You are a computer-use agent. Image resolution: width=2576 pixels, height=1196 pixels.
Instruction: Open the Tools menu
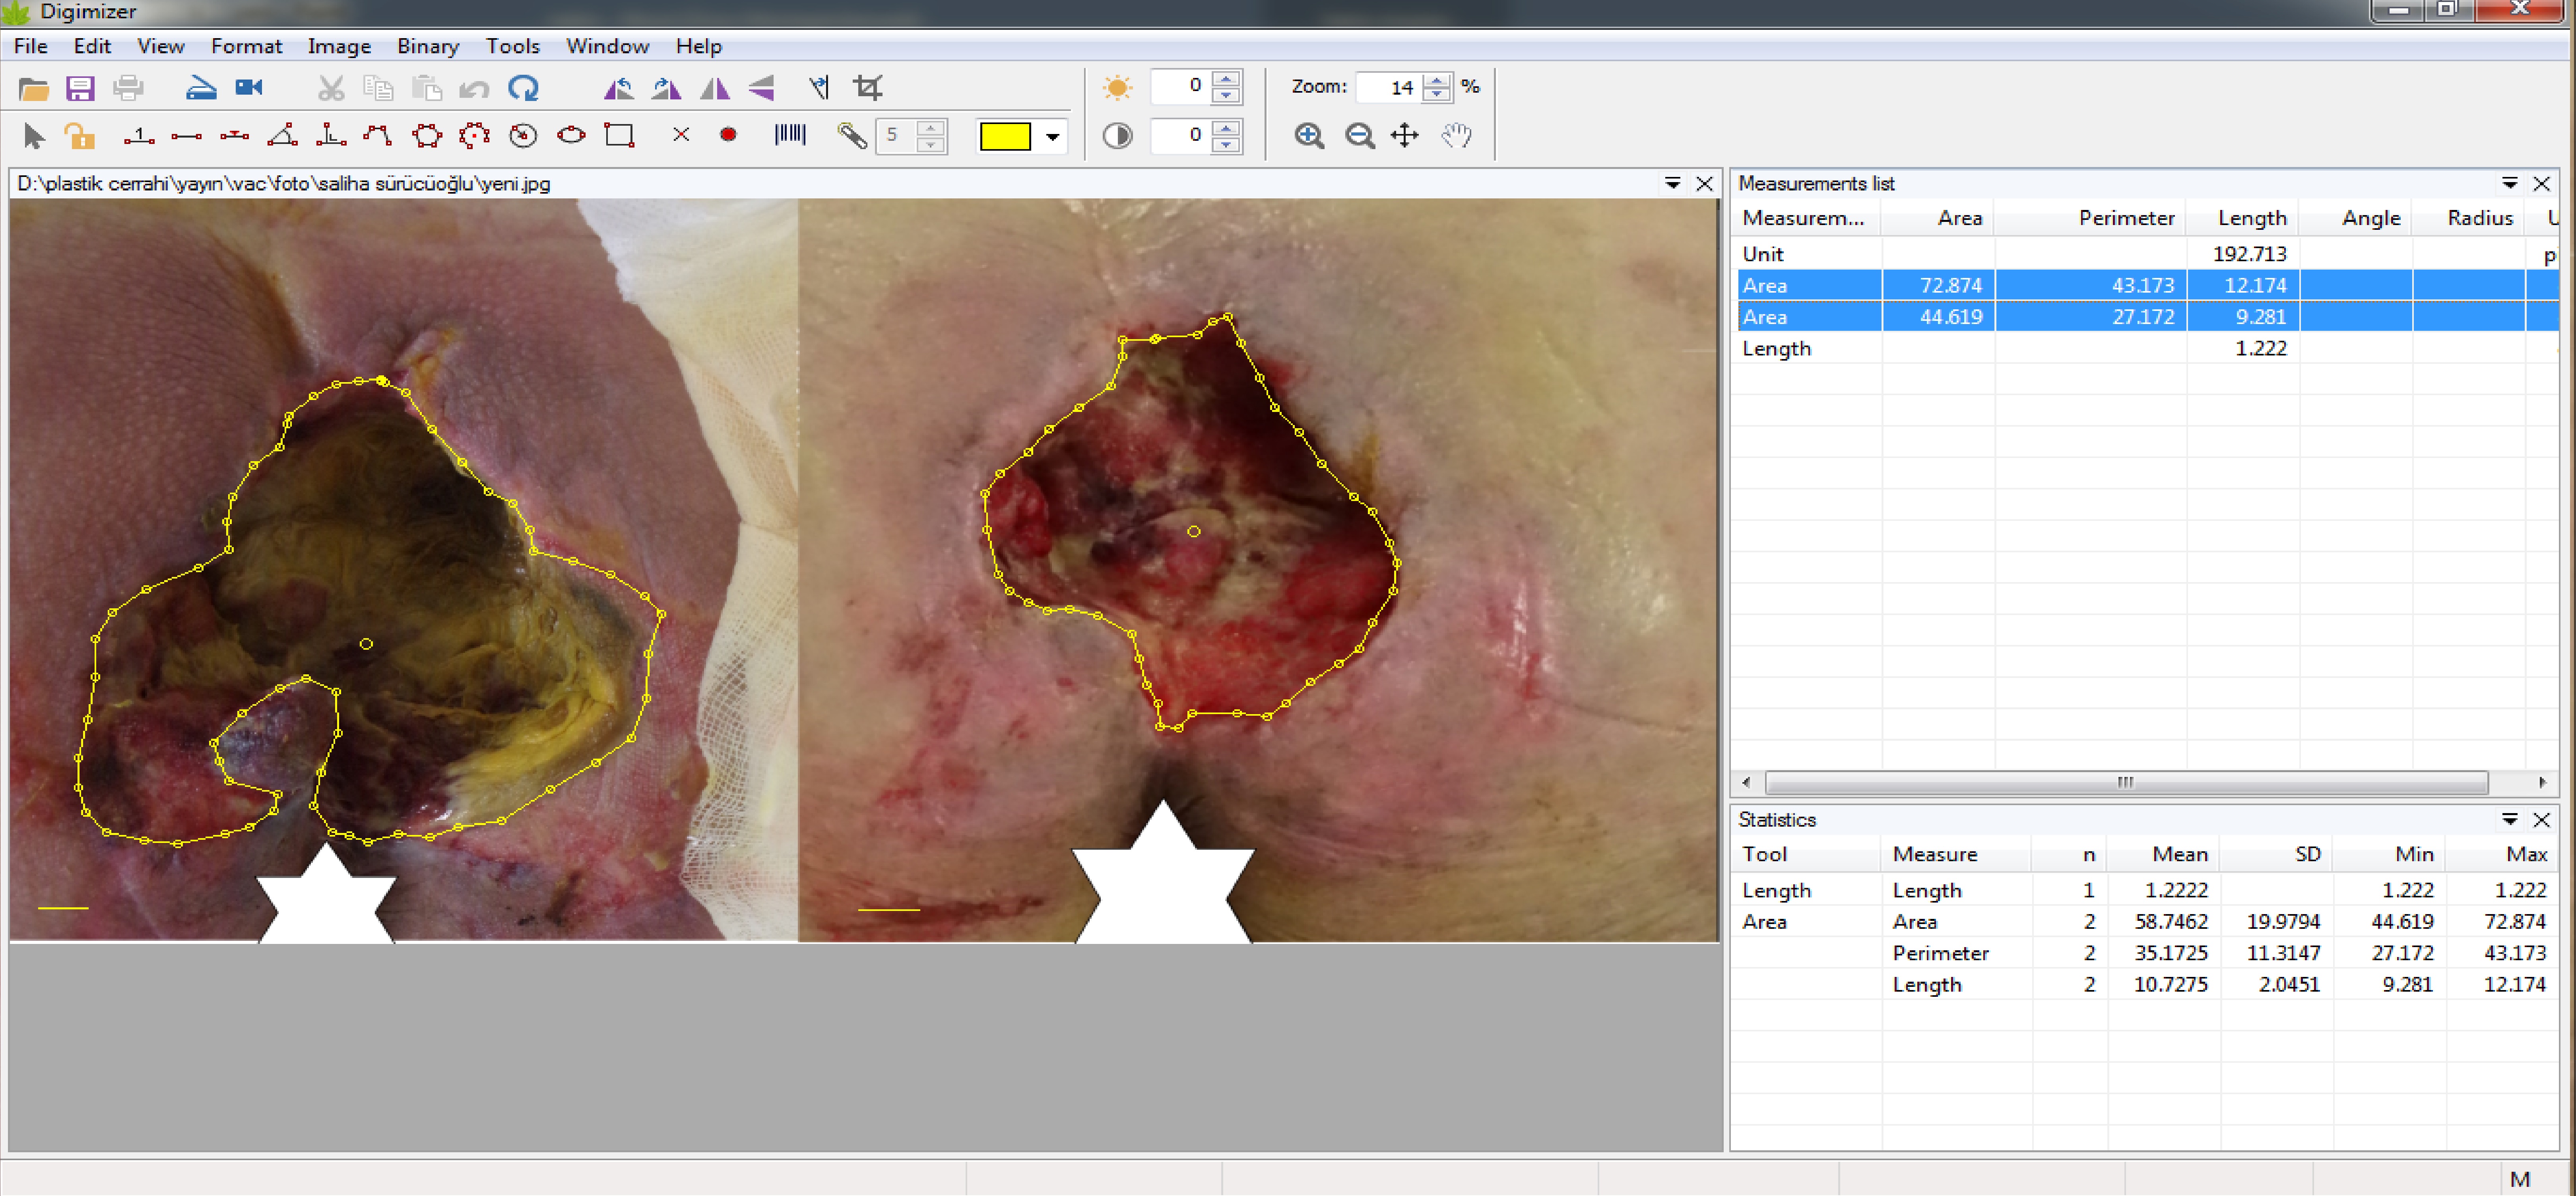(513, 46)
